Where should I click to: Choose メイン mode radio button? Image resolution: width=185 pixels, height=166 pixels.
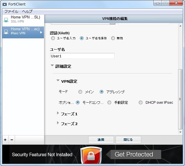[80, 92]
